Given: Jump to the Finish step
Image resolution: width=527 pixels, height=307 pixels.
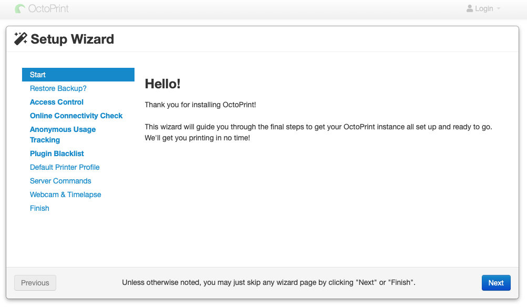Looking at the screenshot, I should click(x=39, y=208).
